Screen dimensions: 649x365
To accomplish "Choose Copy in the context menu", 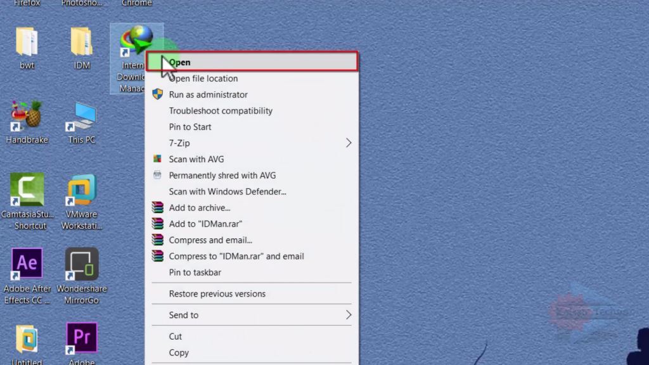I will pyautogui.click(x=252, y=352).
